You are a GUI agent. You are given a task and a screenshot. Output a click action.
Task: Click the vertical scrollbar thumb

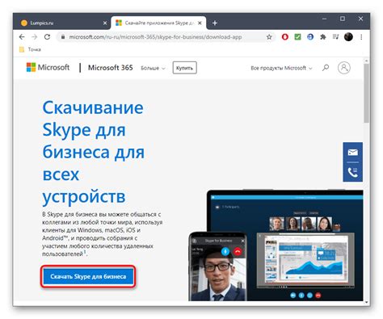pyautogui.click(x=366, y=93)
